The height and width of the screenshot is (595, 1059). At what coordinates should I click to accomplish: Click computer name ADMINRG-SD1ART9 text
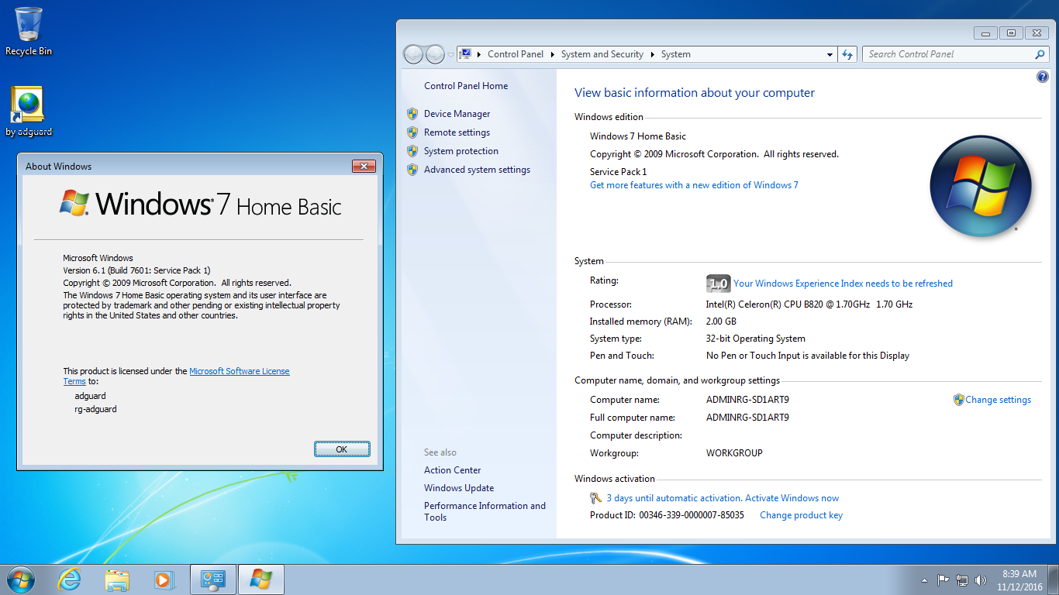pos(747,400)
